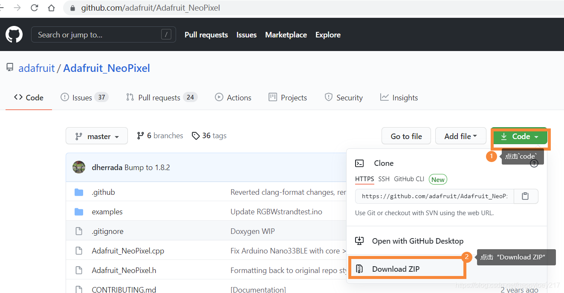
Task: Select the SSH clone option
Action: [384, 179]
